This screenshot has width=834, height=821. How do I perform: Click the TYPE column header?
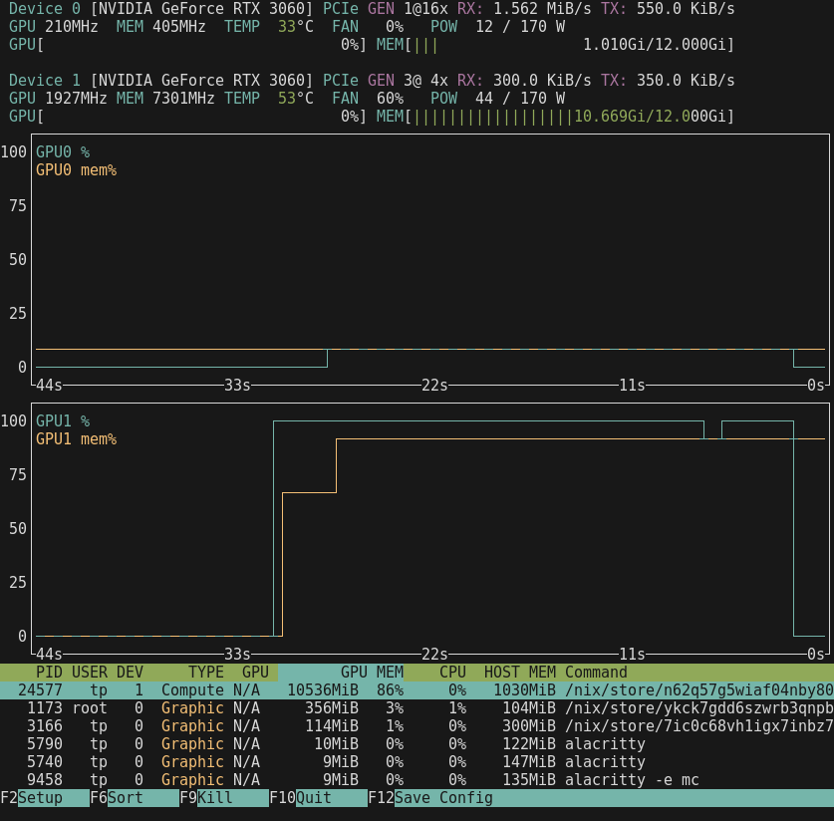point(206,673)
